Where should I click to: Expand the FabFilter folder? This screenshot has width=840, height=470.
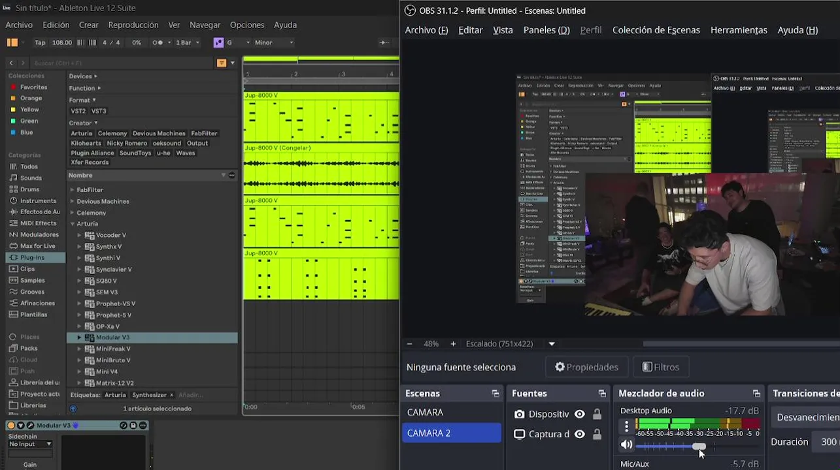click(73, 190)
